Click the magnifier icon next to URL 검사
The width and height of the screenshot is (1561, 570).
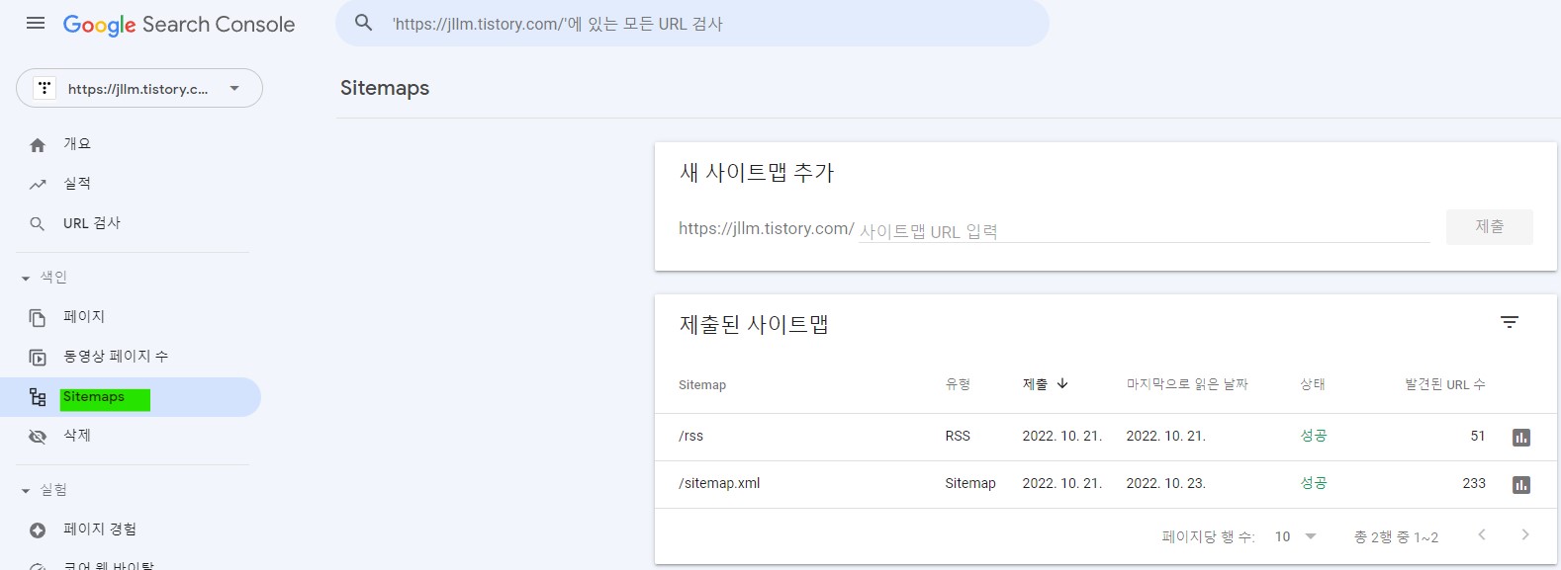point(38,224)
